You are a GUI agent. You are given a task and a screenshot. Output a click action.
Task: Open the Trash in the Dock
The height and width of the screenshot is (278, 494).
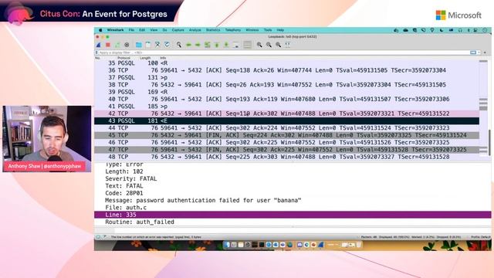click(358, 245)
